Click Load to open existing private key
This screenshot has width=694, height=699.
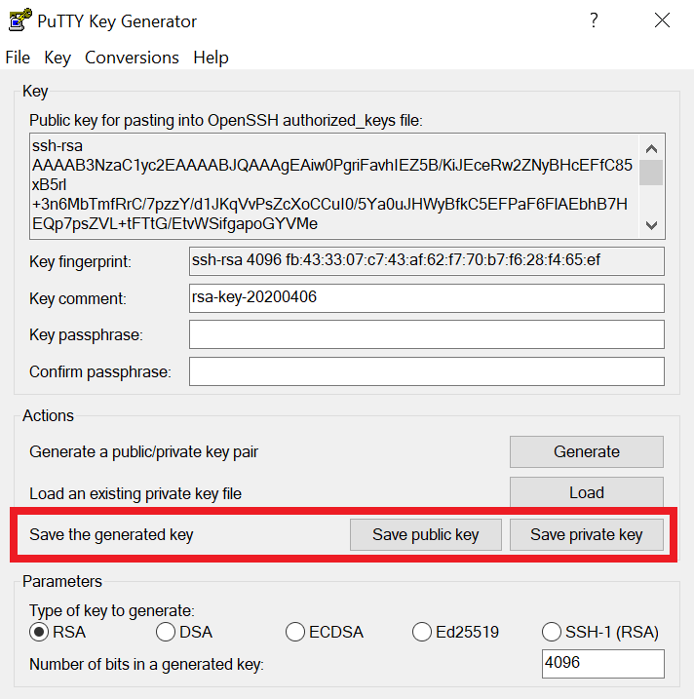pos(586,493)
